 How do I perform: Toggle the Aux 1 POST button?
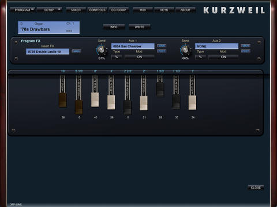point(162,51)
